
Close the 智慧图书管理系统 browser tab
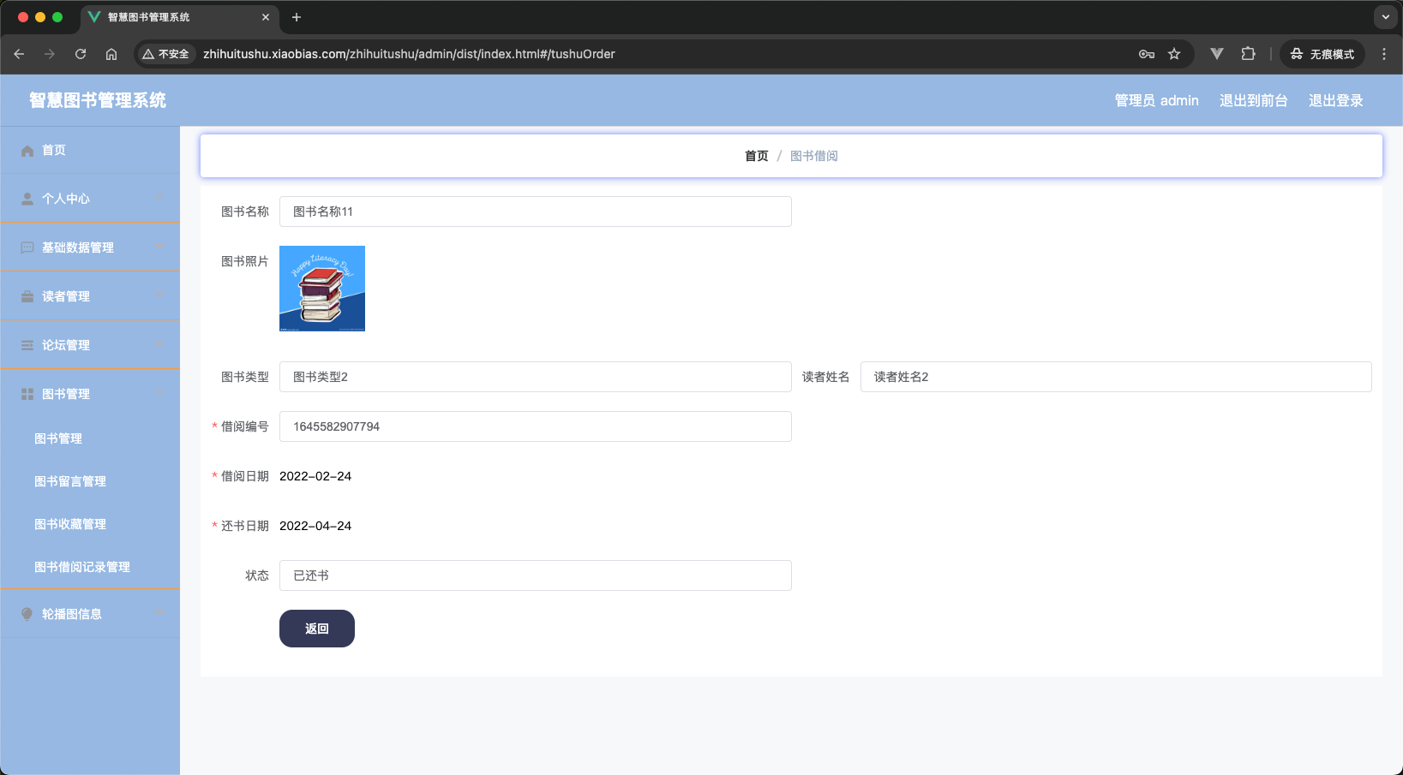[266, 17]
